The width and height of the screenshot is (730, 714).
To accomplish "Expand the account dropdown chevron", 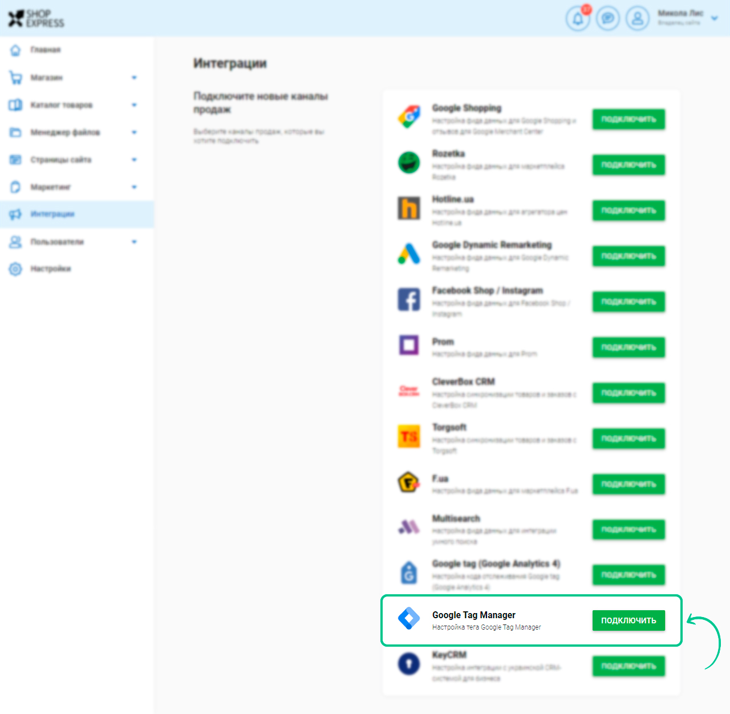I will pos(715,18).
